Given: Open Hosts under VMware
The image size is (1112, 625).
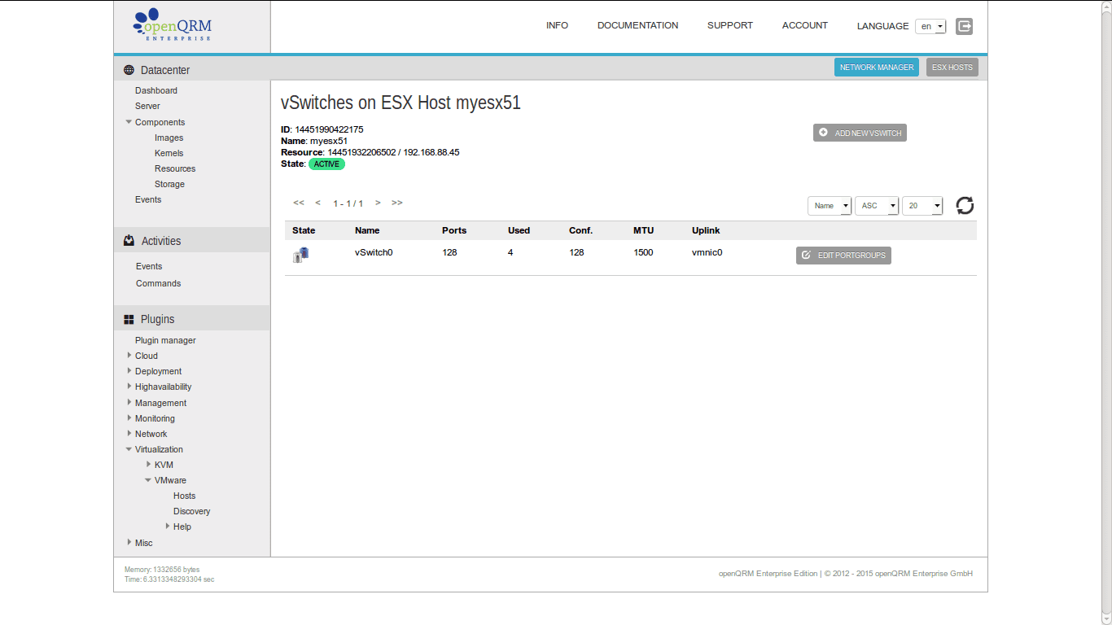Looking at the screenshot, I should point(185,496).
